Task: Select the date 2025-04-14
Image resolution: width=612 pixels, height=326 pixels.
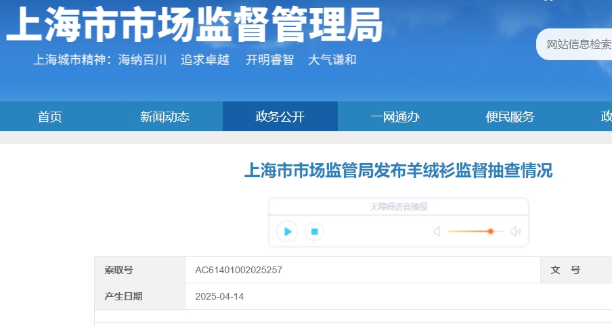Action: 219,296
